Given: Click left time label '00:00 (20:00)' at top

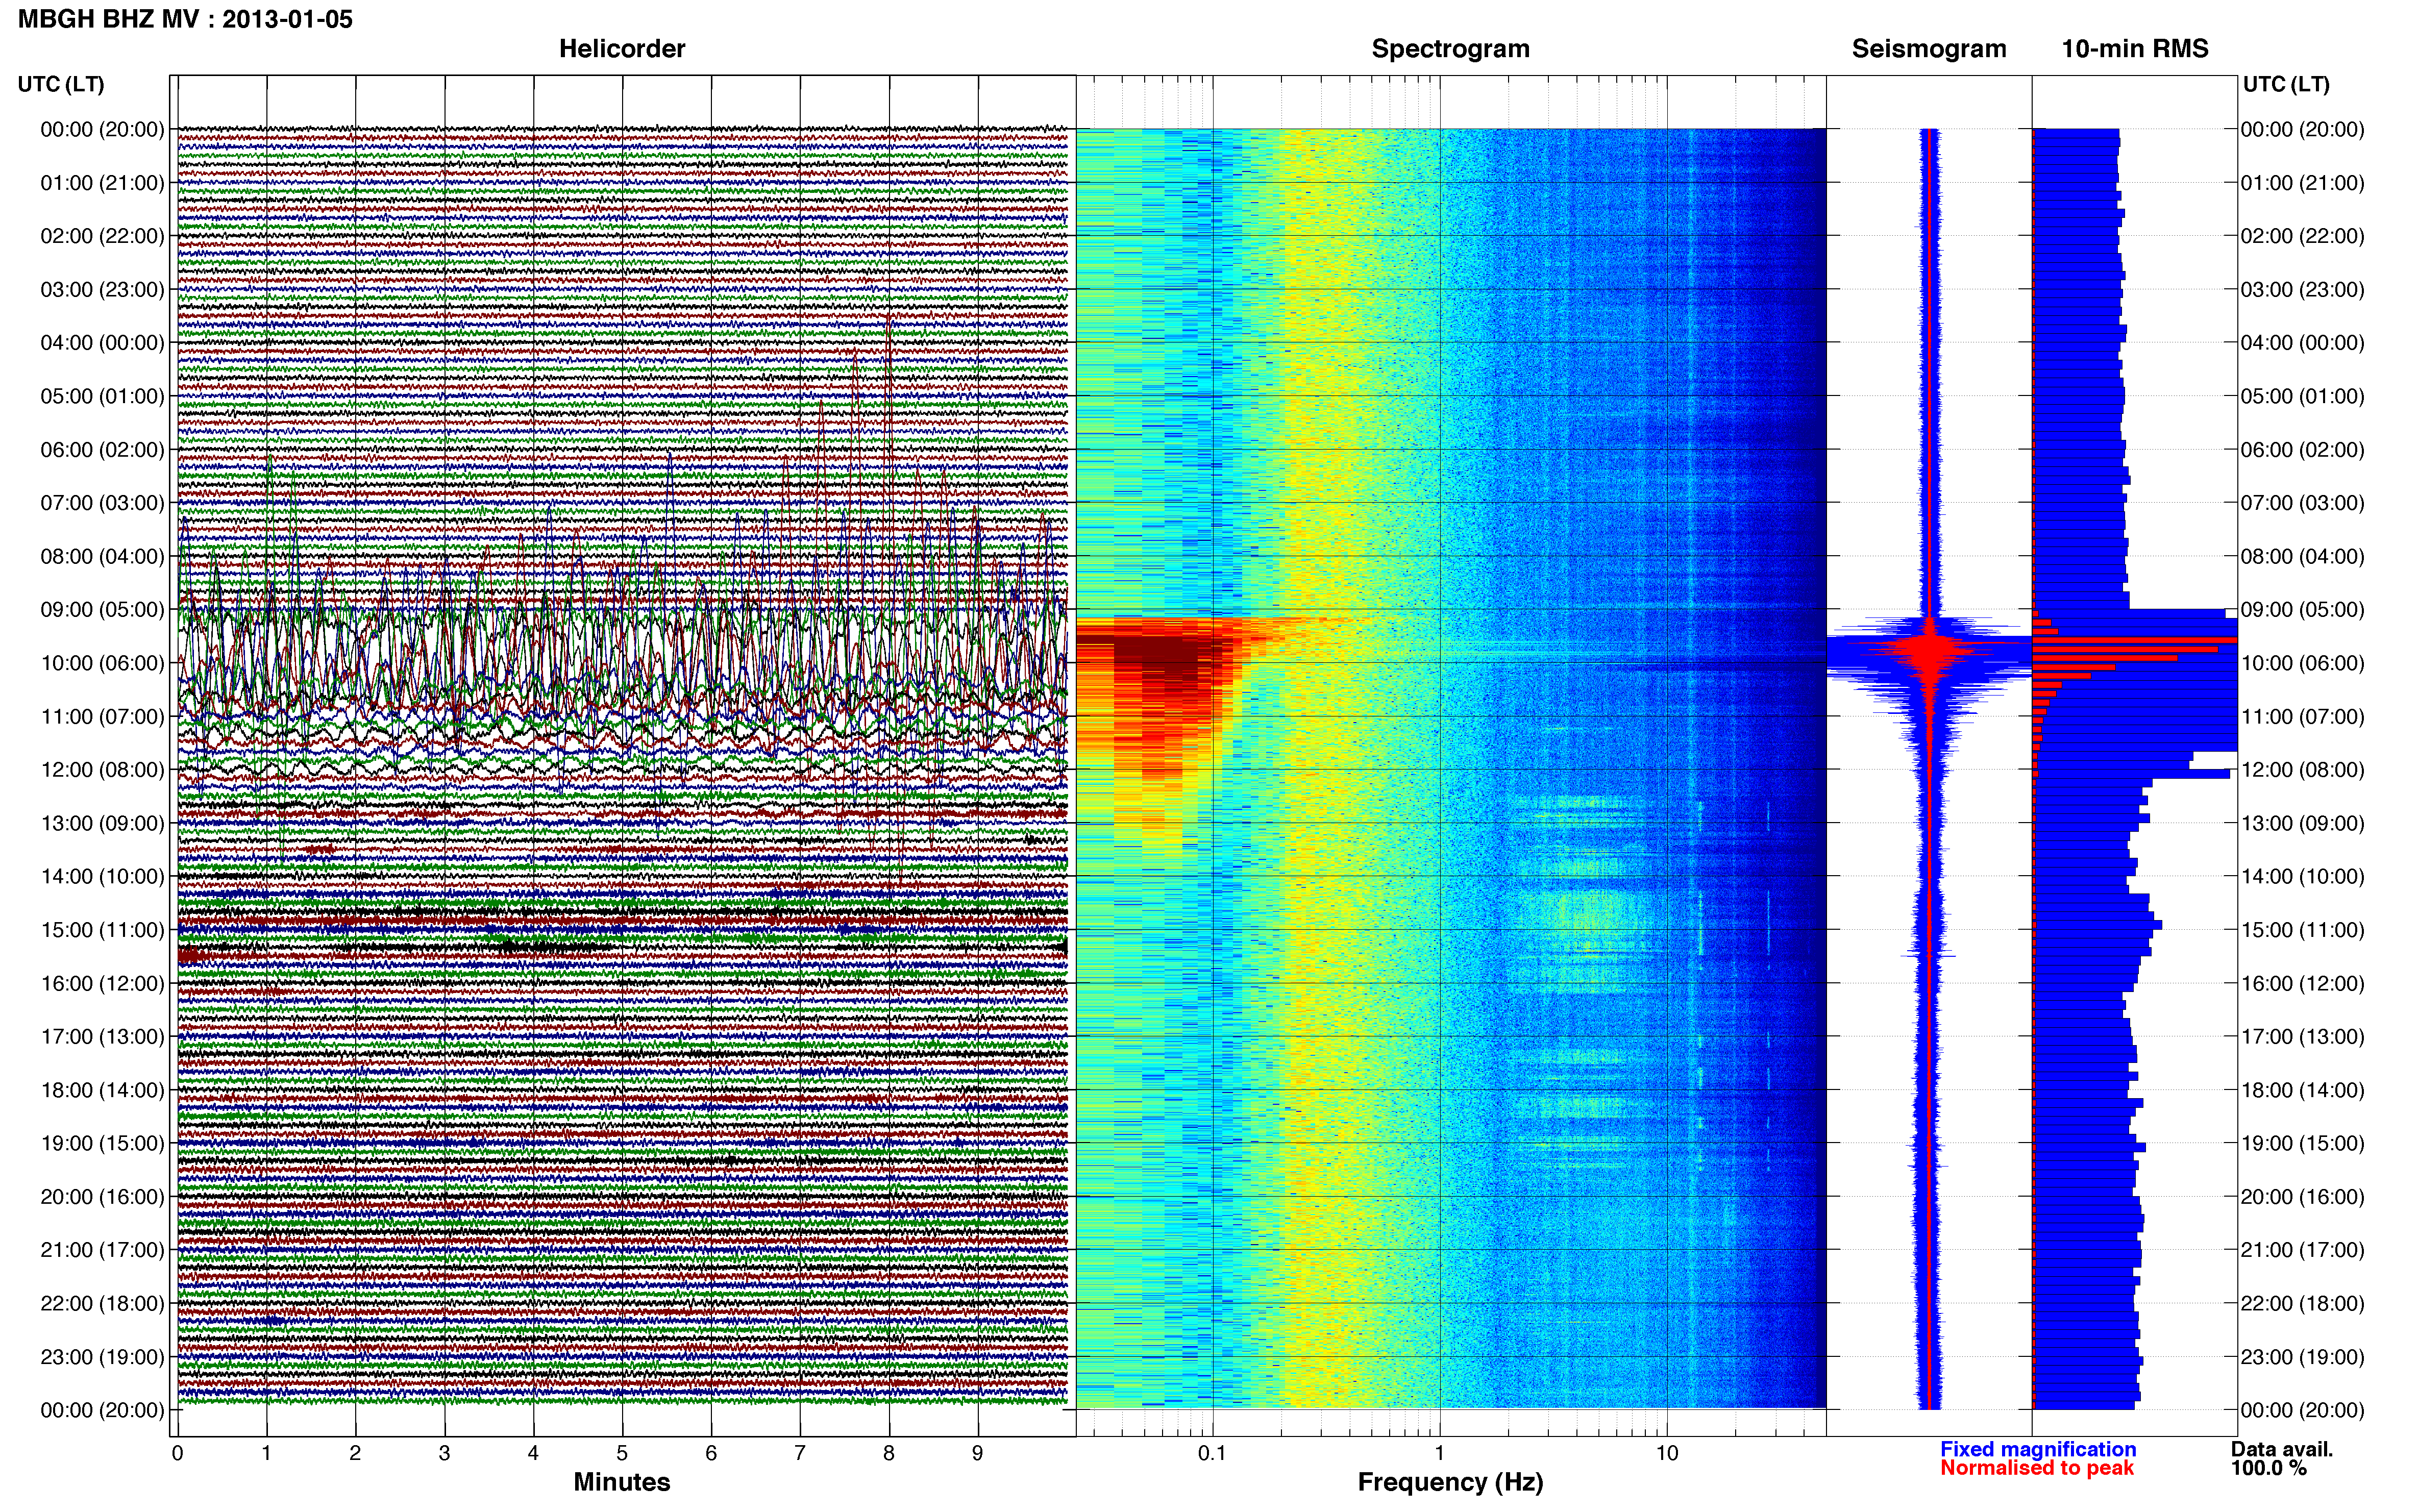Looking at the screenshot, I should click(102, 129).
